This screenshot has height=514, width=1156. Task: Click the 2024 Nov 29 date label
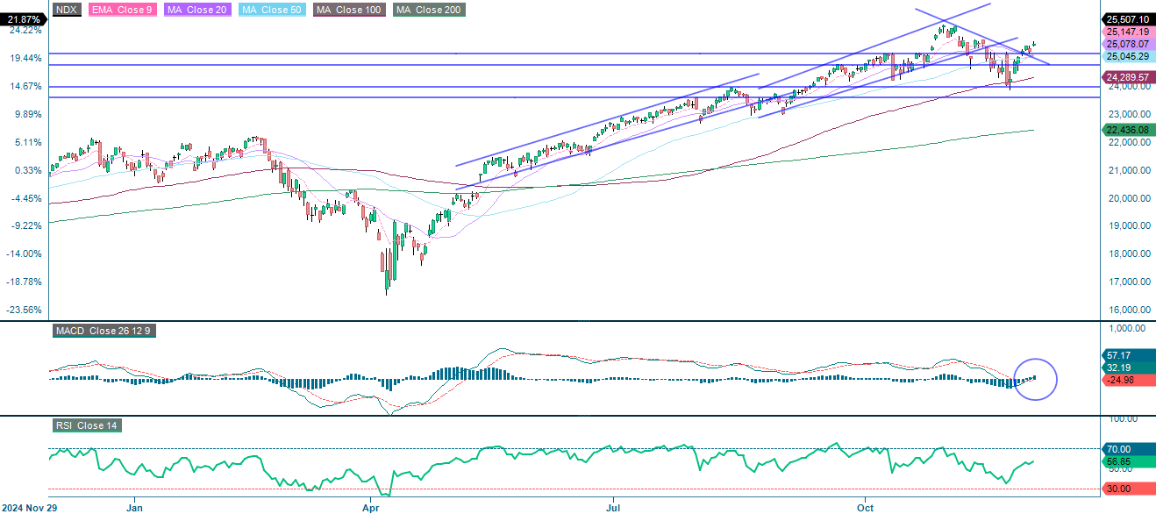[28, 507]
